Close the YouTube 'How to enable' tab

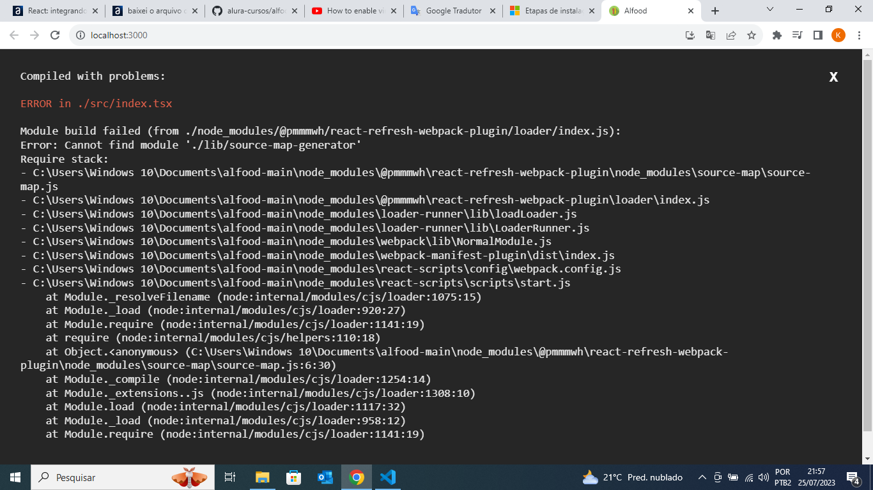pos(393,11)
